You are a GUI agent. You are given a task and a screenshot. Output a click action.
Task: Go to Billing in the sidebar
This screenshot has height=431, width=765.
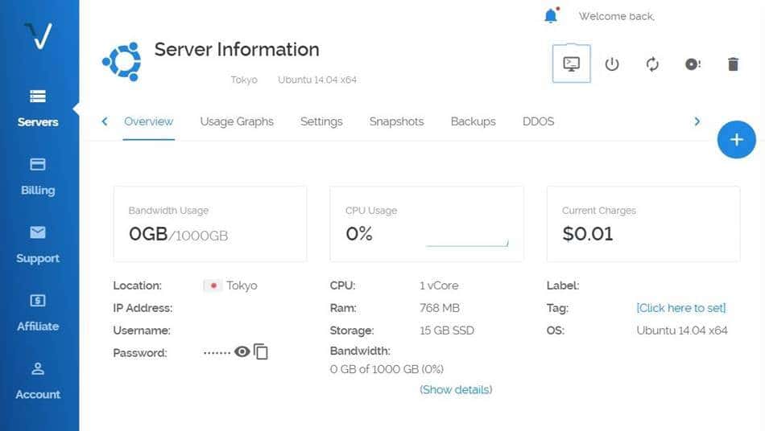click(38, 177)
